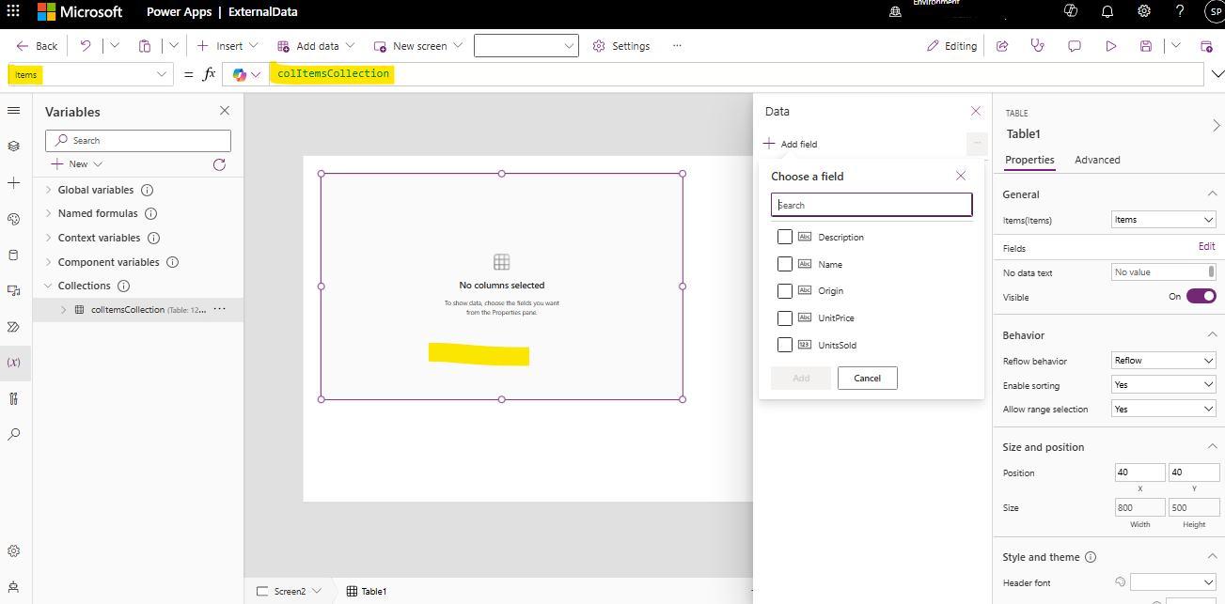Open Theme palette icon in sidebar

[x=13, y=219]
